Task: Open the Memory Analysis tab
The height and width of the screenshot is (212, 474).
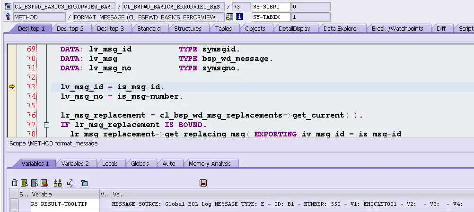Action: pos(210,163)
